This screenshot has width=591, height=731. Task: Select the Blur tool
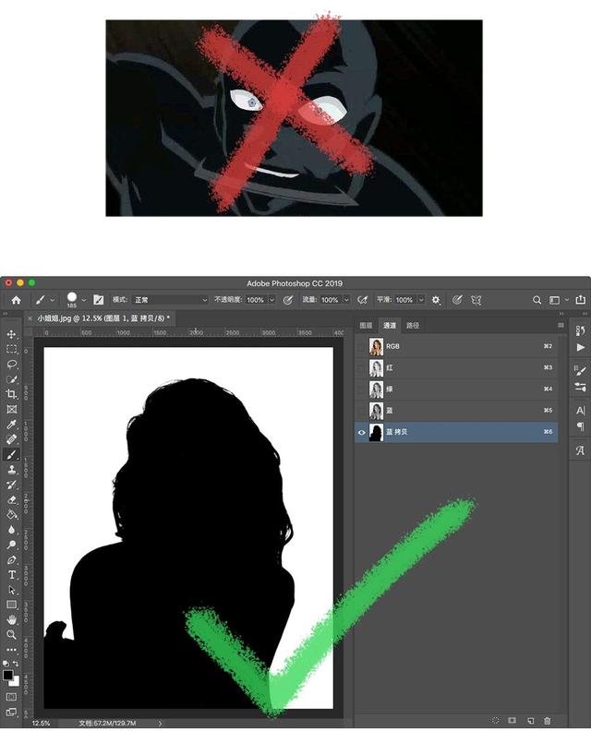pos(12,530)
